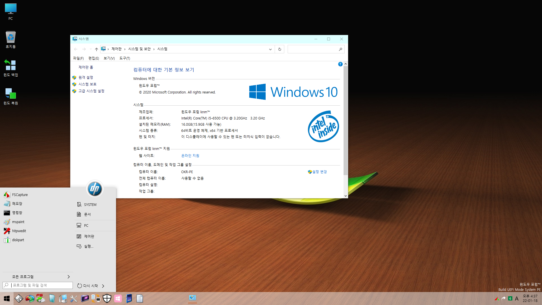Image resolution: width=542 pixels, height=305 pixels.
Task: Click the 시스템 및 보안 breadcrumb segment
Action: [139, 49]
